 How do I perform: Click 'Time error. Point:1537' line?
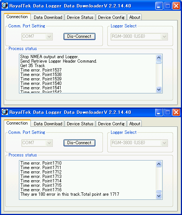pos(41,70)
